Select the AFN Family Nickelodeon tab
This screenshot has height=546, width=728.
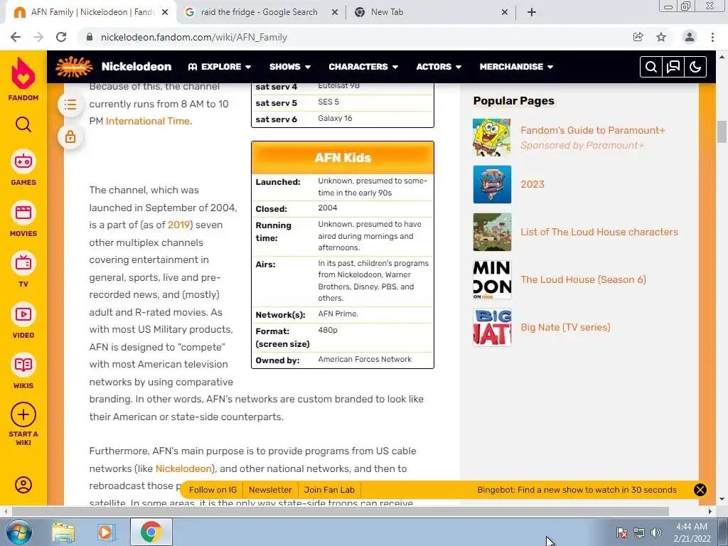tap(91, 12)
